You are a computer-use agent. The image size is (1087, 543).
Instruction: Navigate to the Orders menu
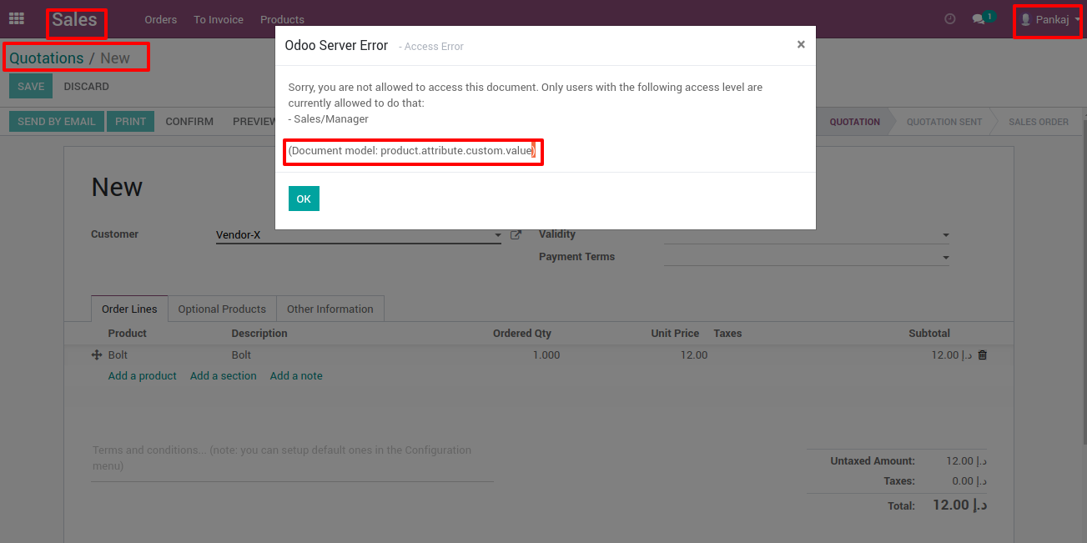point(160,18)
